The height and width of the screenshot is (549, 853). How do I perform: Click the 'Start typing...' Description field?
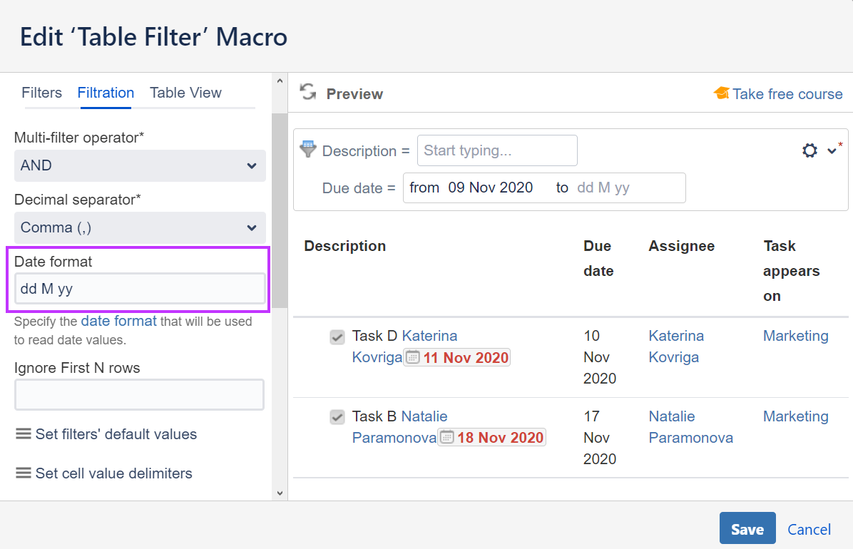click(497, 150)
